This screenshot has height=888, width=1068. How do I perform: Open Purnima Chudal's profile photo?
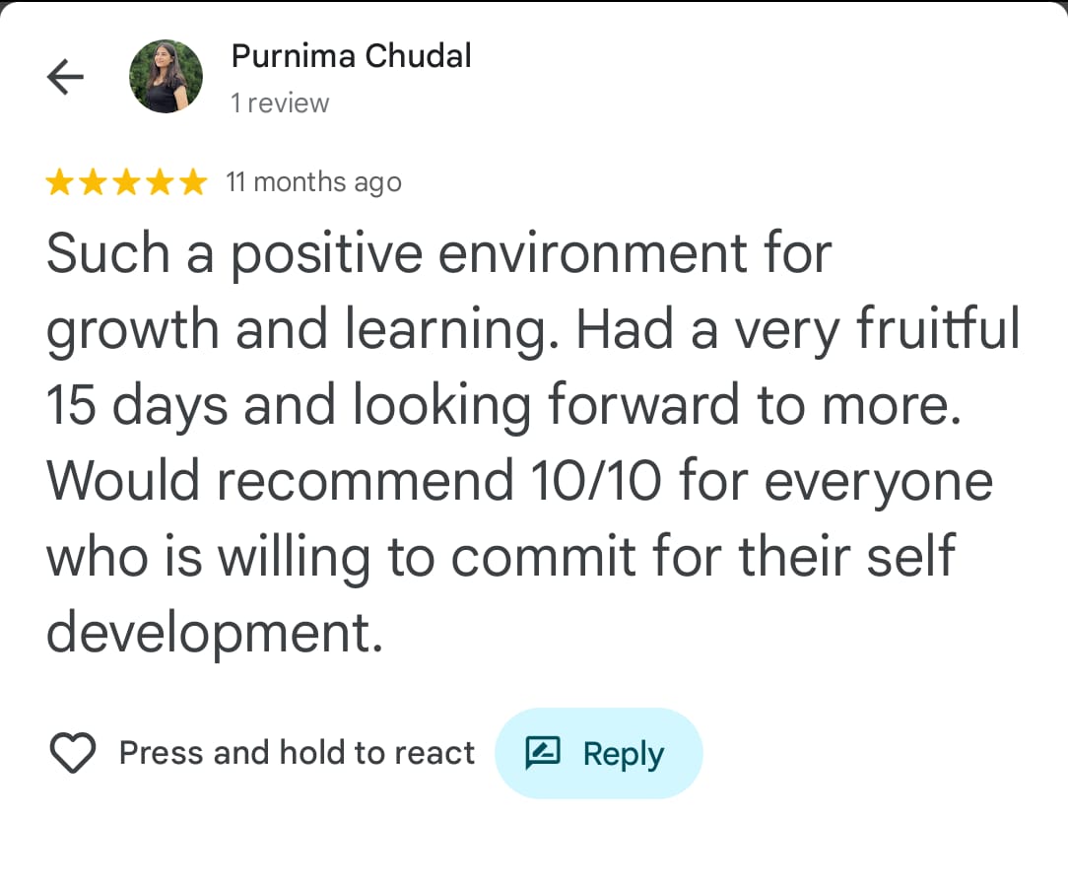pyautogui.click(x=167, y=77)
